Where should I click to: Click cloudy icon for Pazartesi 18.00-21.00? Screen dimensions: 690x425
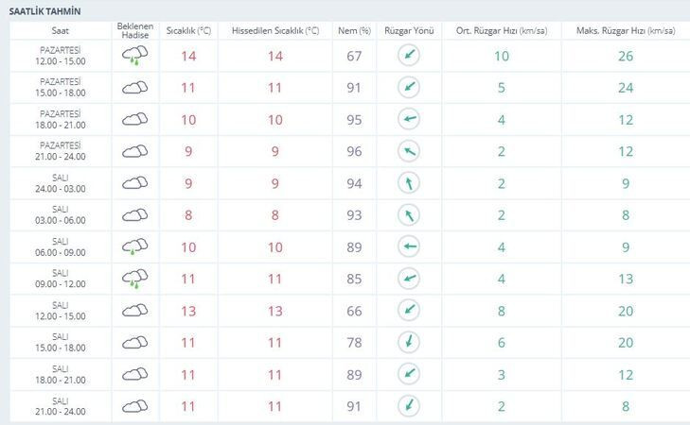[135, 119]
